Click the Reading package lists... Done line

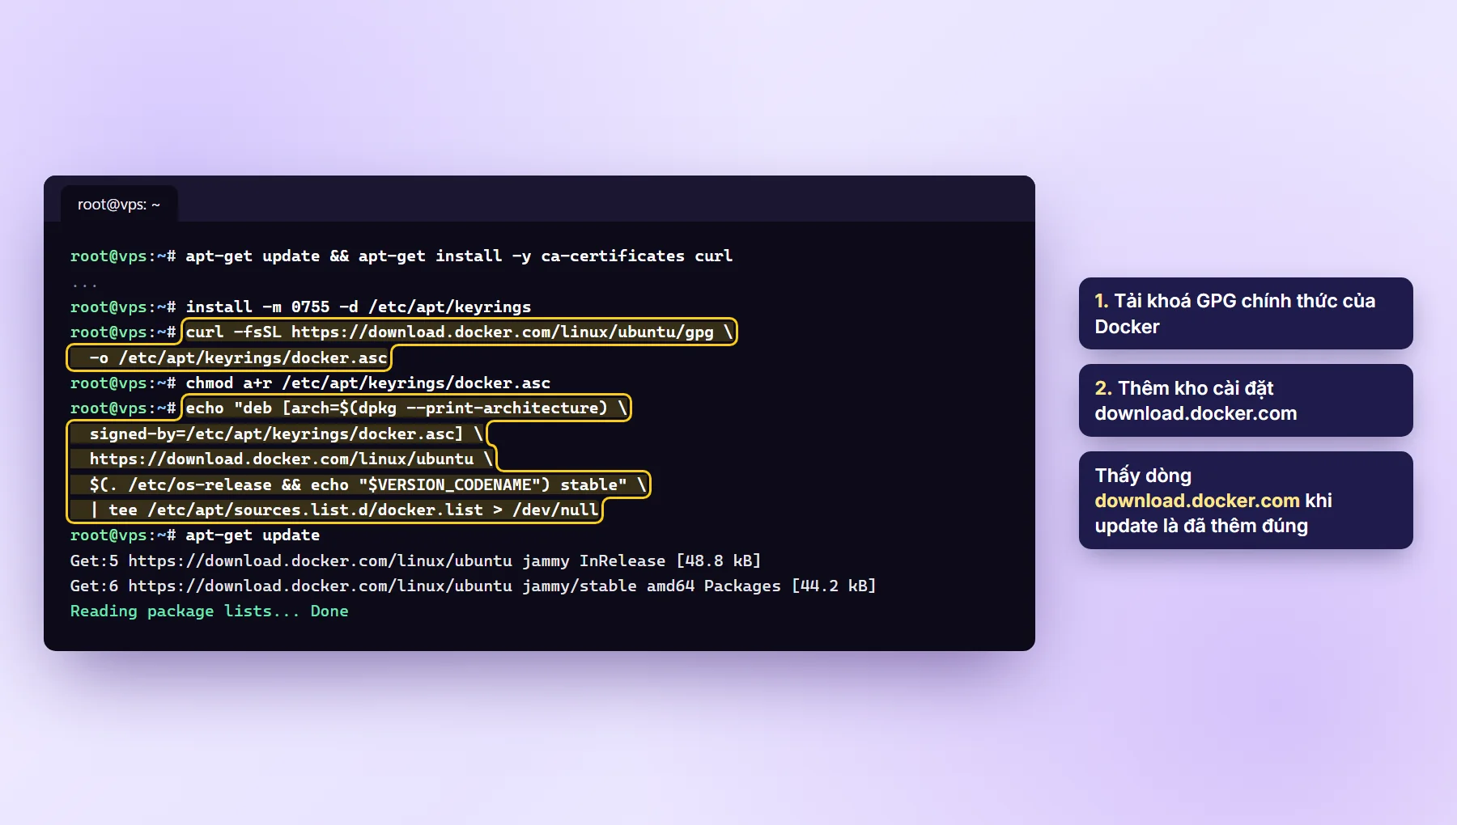209,611
